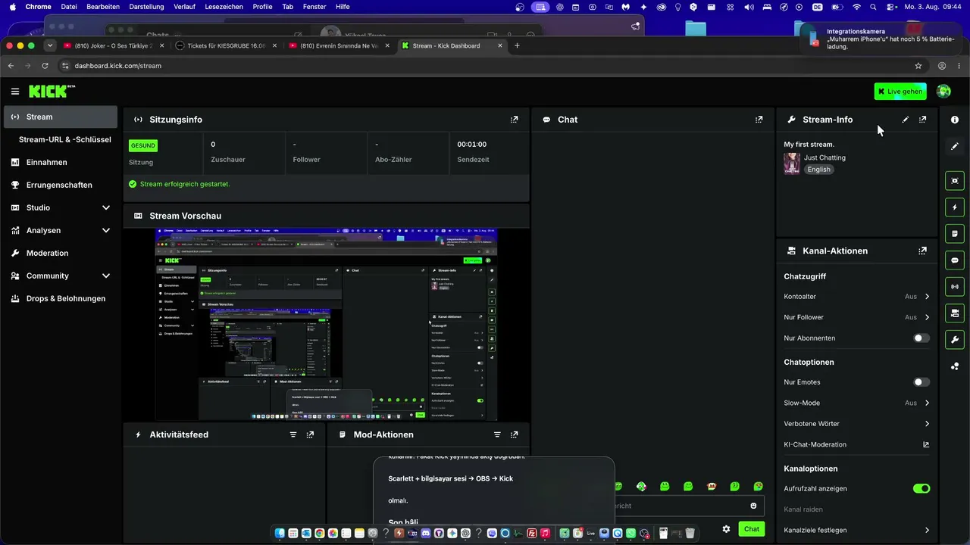Bookmark this page with the star icon

click(918, 66)
